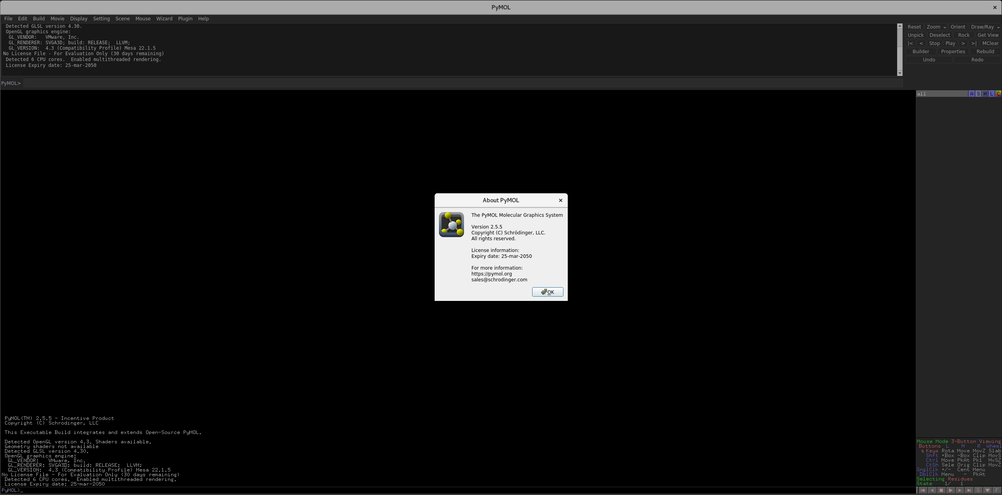
Task: Open the L (Label) menu for all
Action: [991, 94]
